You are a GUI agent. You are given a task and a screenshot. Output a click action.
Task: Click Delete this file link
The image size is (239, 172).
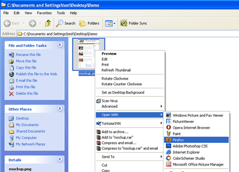[x=27, y=94]
